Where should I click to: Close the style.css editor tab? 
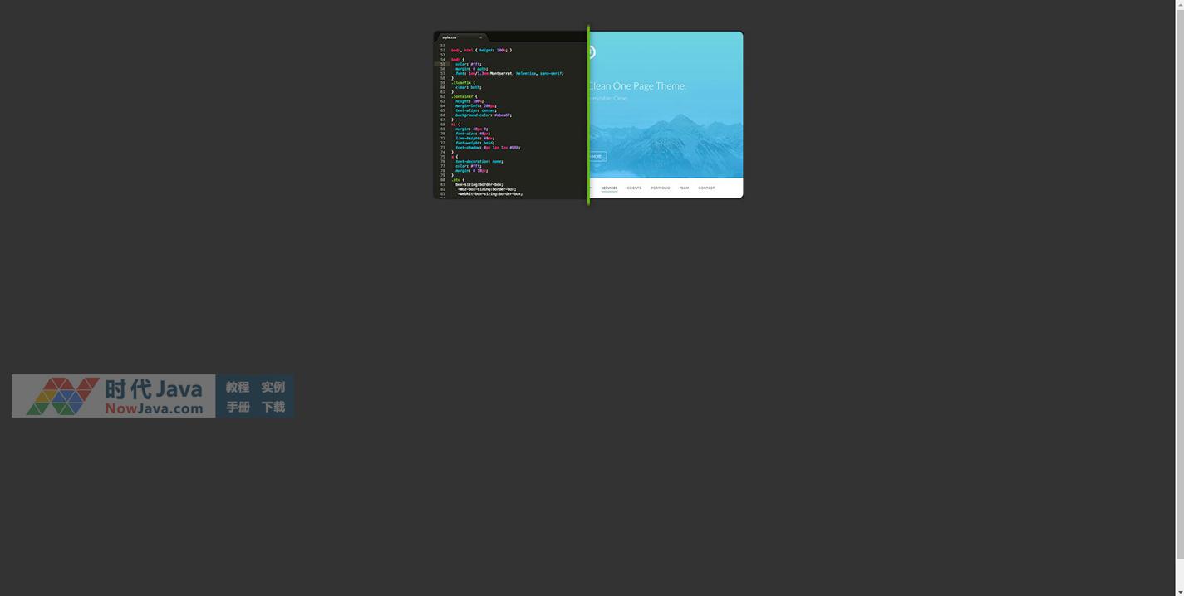(480, 37)
